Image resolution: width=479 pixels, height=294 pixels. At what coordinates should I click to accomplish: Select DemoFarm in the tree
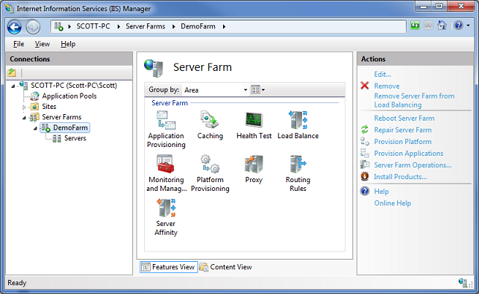point(70,127)
